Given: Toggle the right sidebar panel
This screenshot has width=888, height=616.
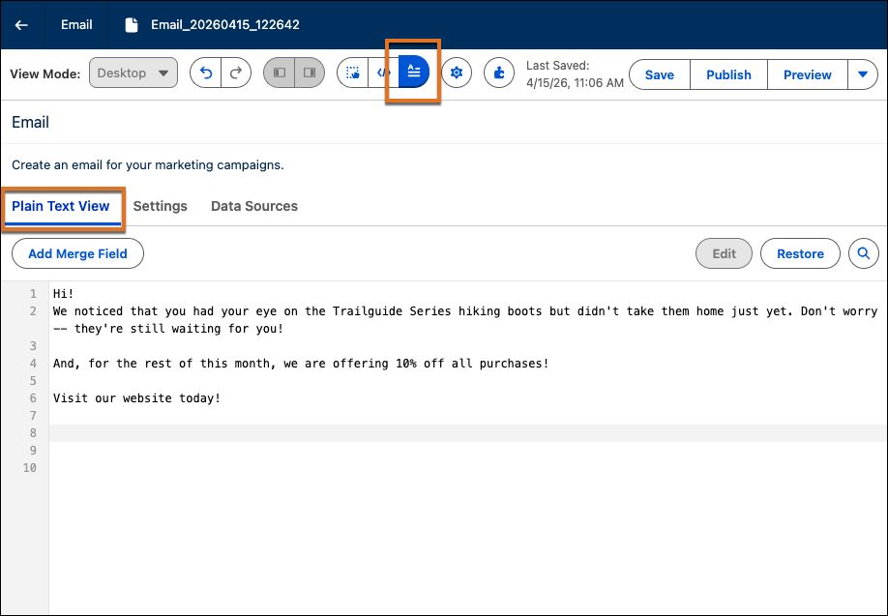Looking at the screenshot, I should (310, 73).
